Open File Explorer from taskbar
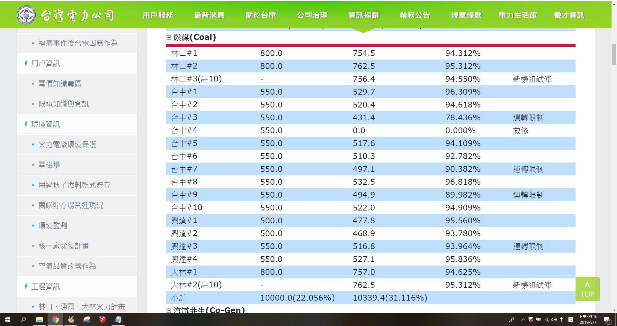Image resolution: width=617 pixels, height=326 pixels. coord(39,320)
